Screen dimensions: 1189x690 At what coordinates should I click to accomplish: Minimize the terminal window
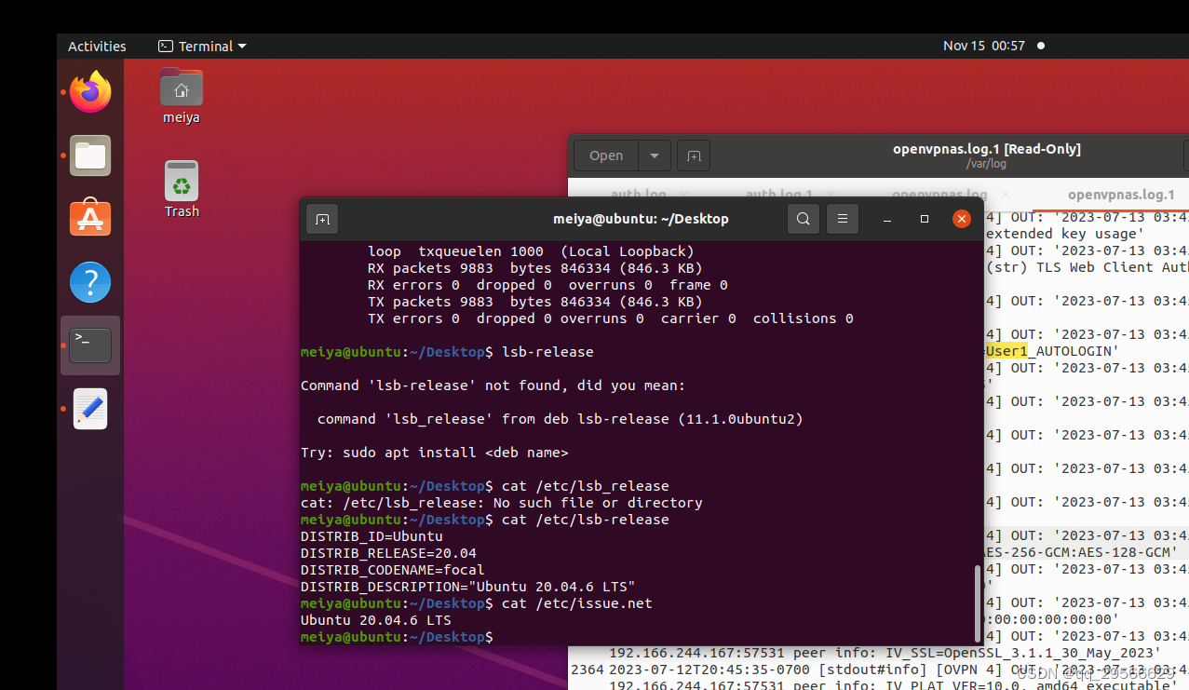click(x=887, y=219)
